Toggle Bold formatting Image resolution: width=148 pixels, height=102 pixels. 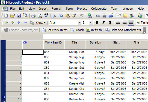[x=97, y=22]
